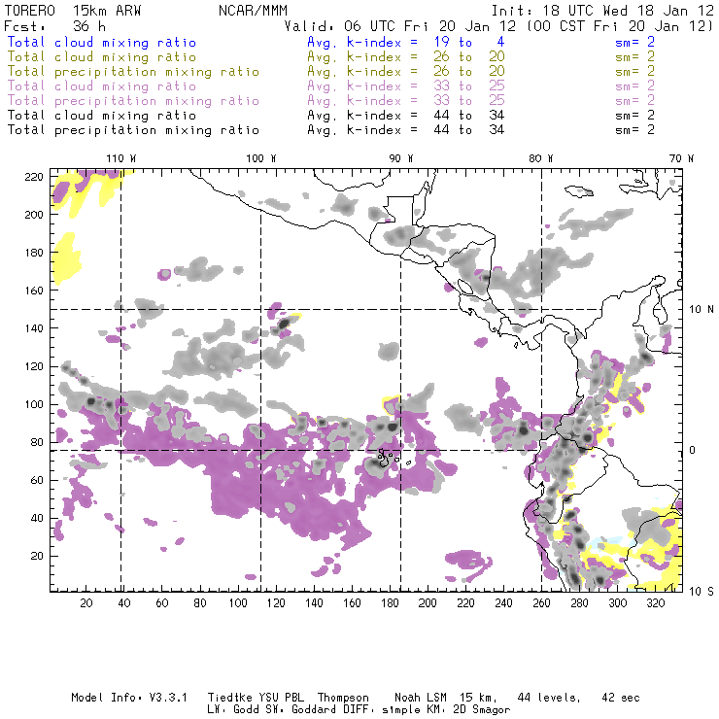
Task: Select the 'Noah LSM' label
Action: (x=421, y=698)
